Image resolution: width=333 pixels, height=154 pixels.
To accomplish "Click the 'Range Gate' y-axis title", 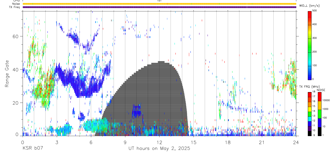I will point(7,74).
